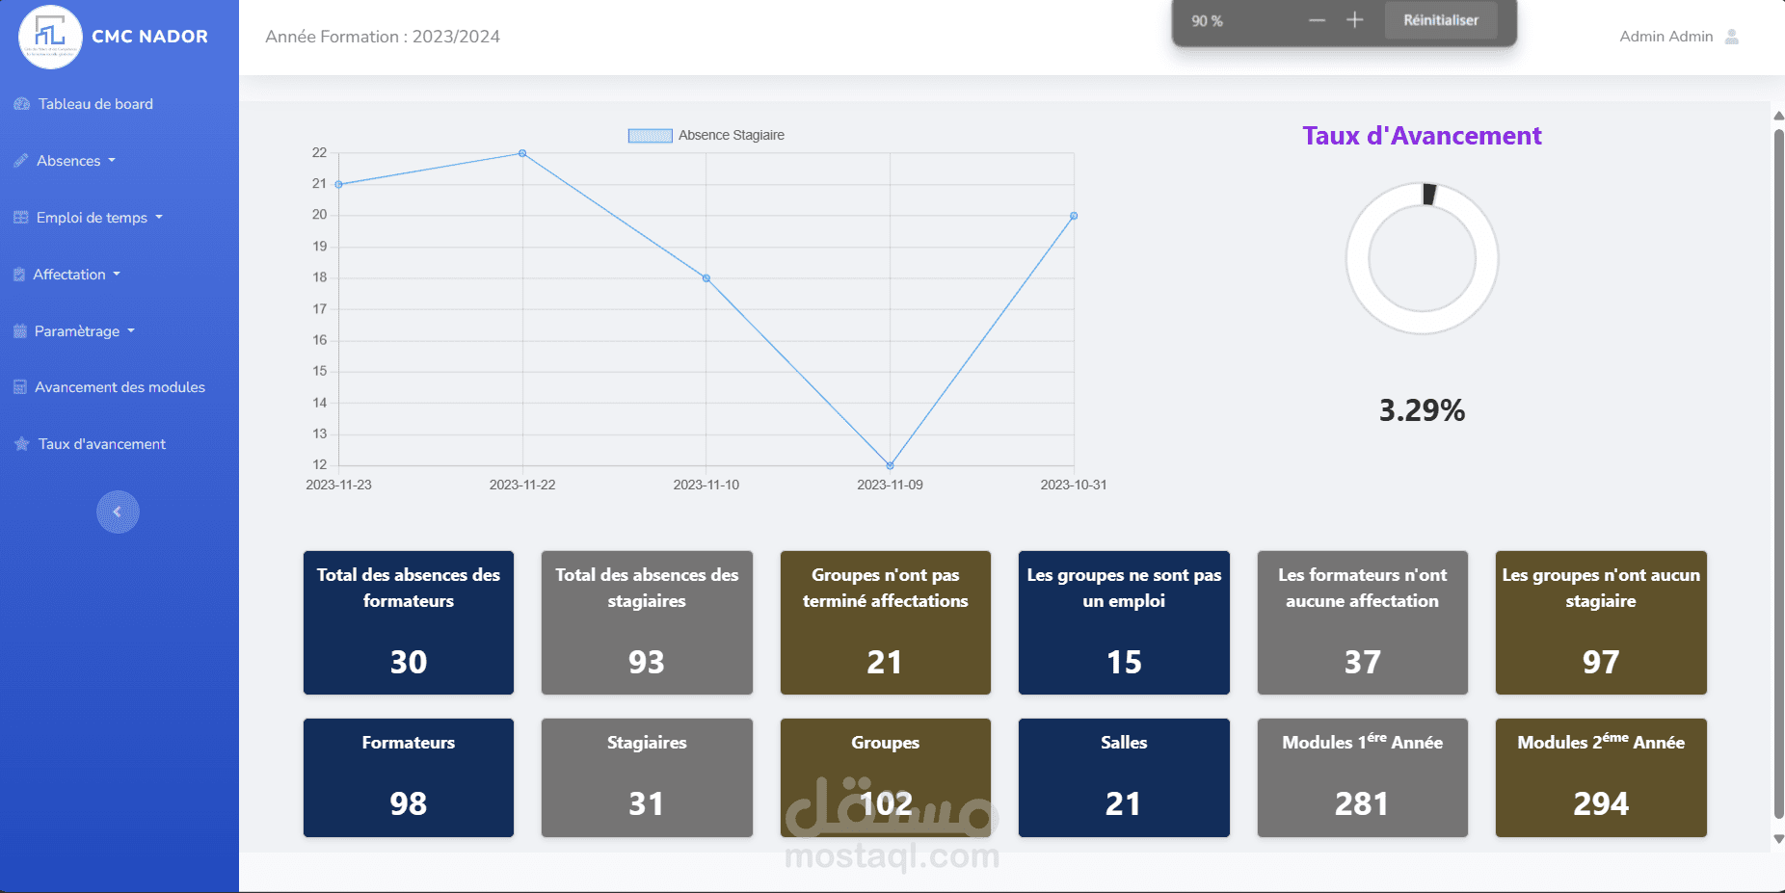Open the Les groupes ne sont pas un emploi card

[x=1124, y=622]
